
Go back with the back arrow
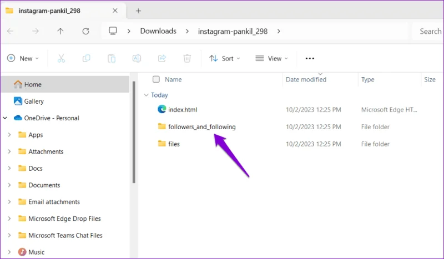pos(10,31)
